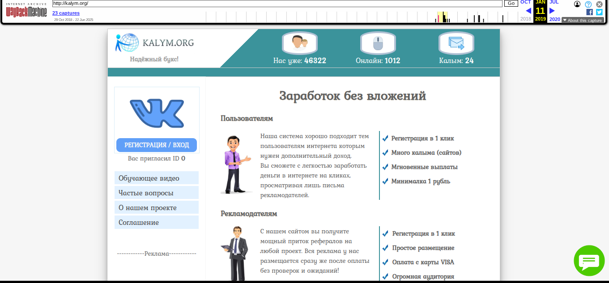Click the checkmark beside 'Мгновенные выплаты'
609x283 pixels.
tap(385, 166)
